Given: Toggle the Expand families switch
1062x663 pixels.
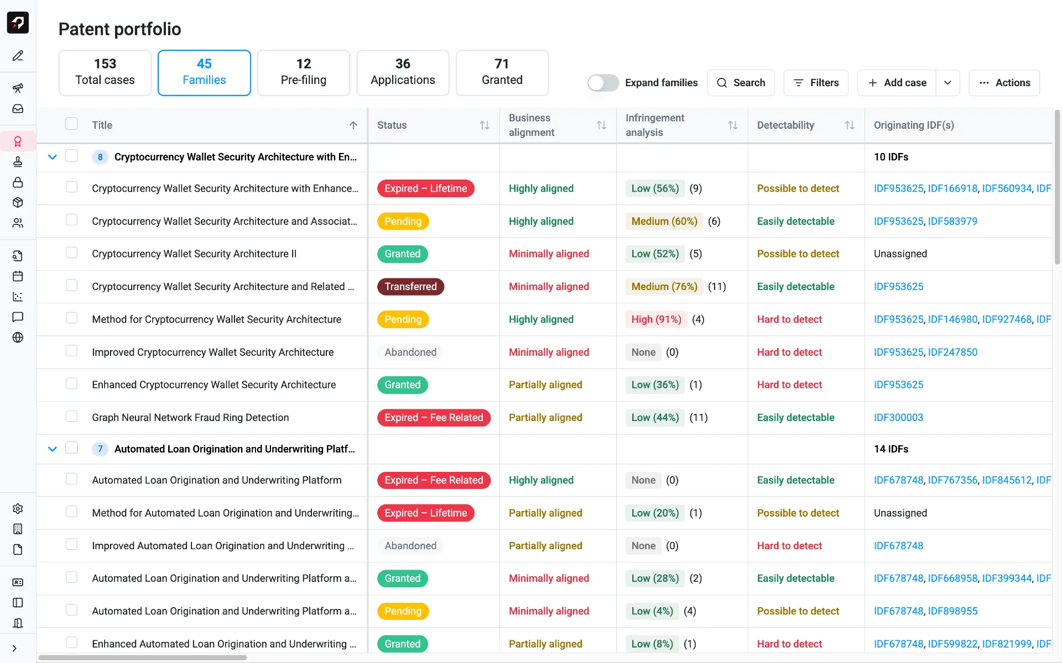Looking at the screenshot, I should coord(603,83).
